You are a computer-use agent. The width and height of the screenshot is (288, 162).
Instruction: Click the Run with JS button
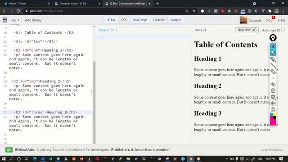click(247, 30)
